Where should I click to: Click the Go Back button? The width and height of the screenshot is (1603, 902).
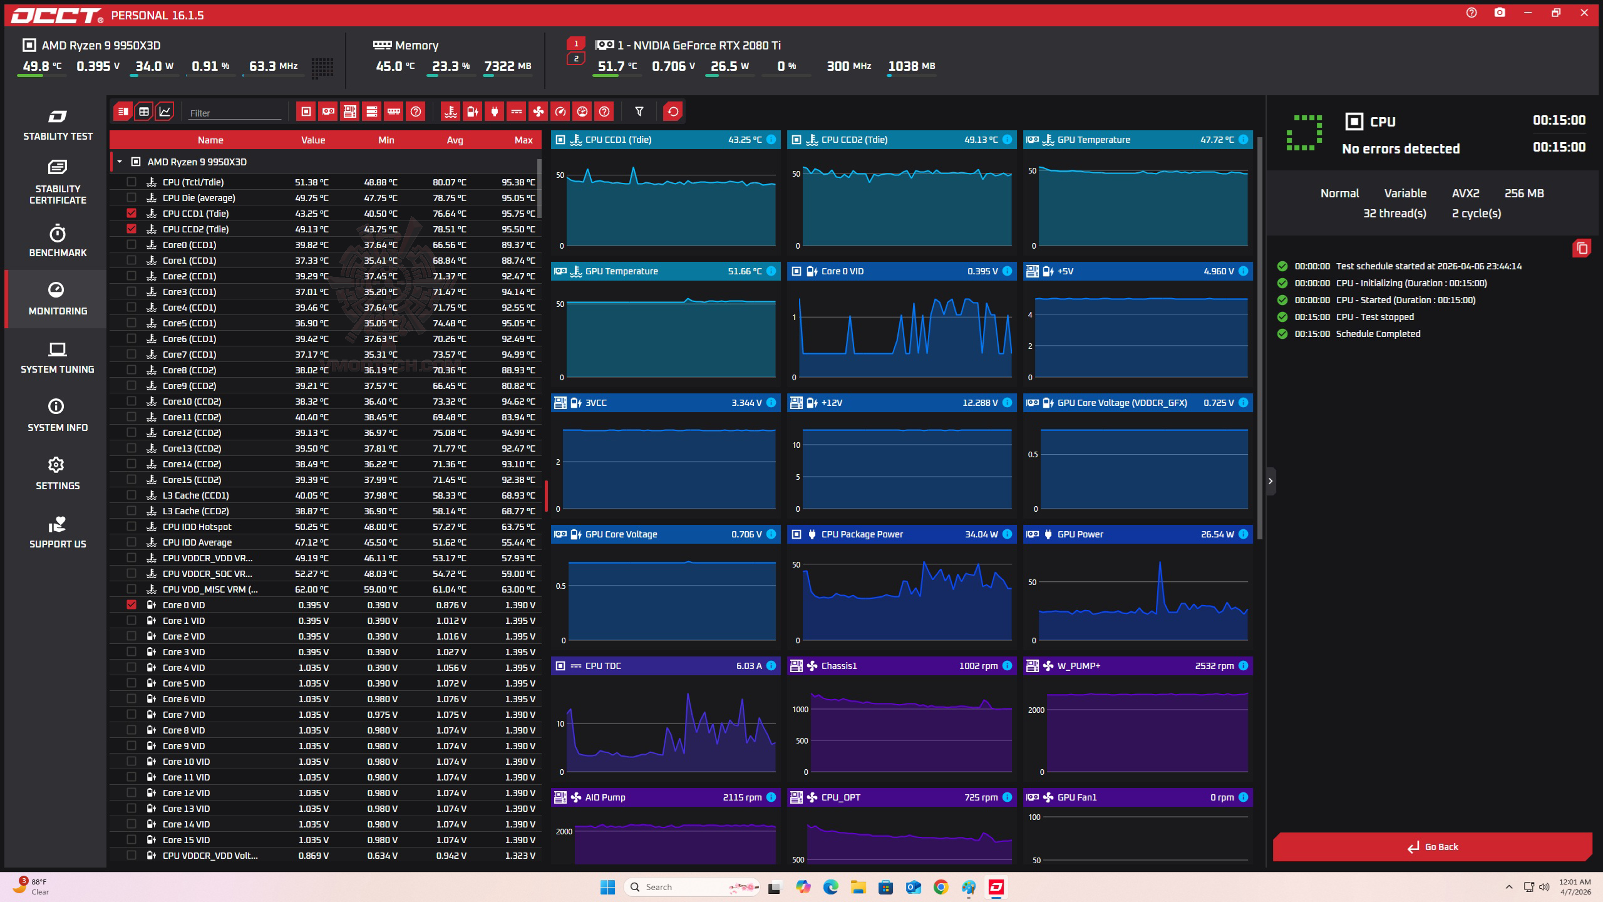(1432, 847)
